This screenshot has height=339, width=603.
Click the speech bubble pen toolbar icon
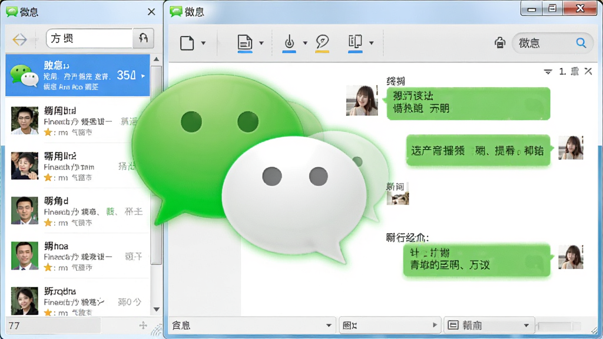[322, 42]
